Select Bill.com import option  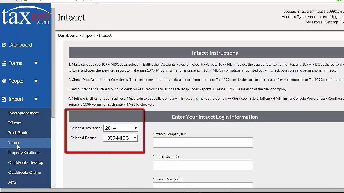pos(15,123)
